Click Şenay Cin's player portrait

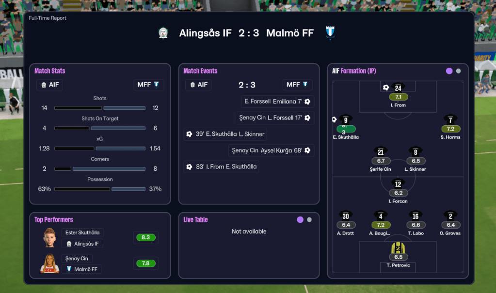[49, 264]
